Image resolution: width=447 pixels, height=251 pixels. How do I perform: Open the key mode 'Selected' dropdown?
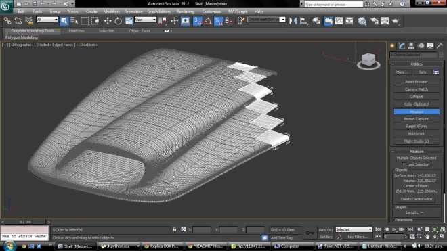pyautogui.click(x=354, y=229)
